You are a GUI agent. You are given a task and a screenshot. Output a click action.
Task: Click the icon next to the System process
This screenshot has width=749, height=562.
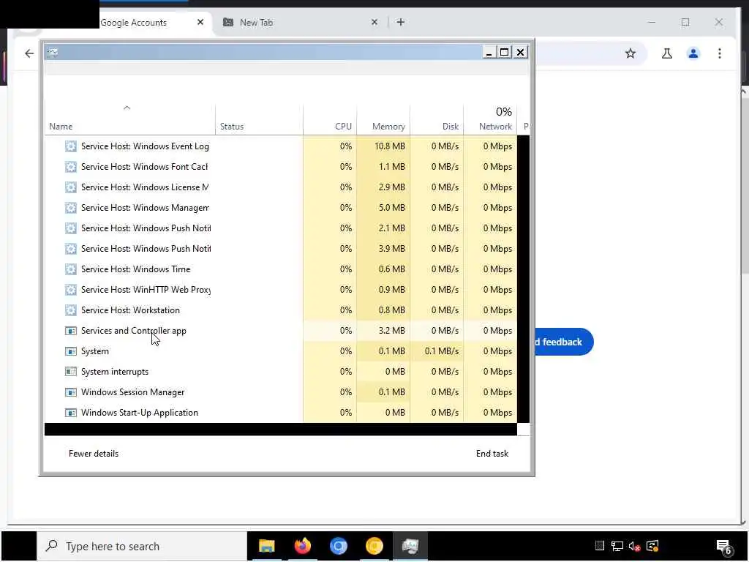71,352
